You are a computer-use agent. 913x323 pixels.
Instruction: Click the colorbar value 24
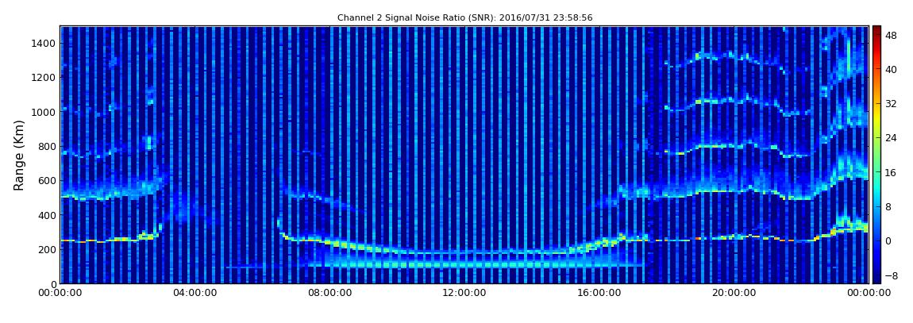coord(891,138)
